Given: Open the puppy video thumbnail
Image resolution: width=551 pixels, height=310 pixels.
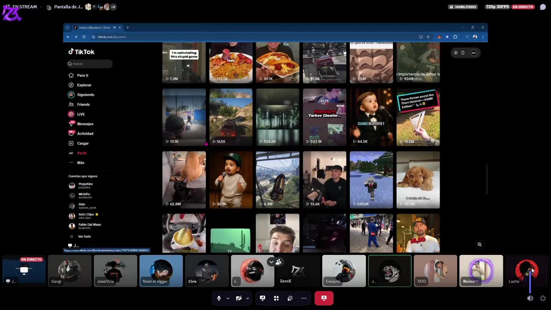Looking at the screenshot, I should [x=418, y=180].
